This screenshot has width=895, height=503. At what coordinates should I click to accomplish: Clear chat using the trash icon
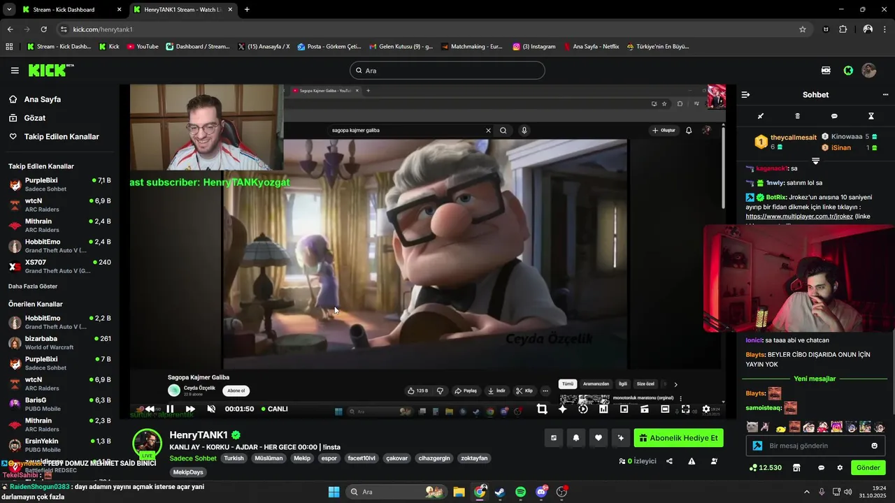pos(798,116)
